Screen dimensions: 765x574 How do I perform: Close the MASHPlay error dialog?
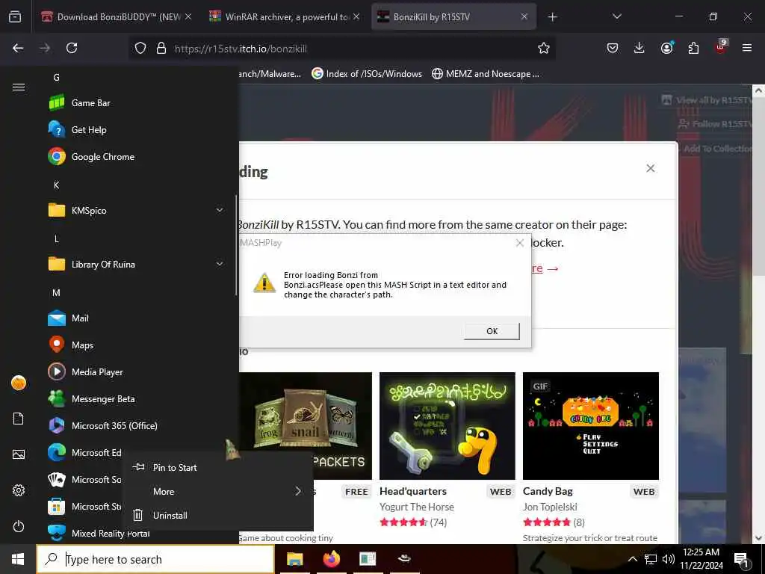tap(520, 243)
